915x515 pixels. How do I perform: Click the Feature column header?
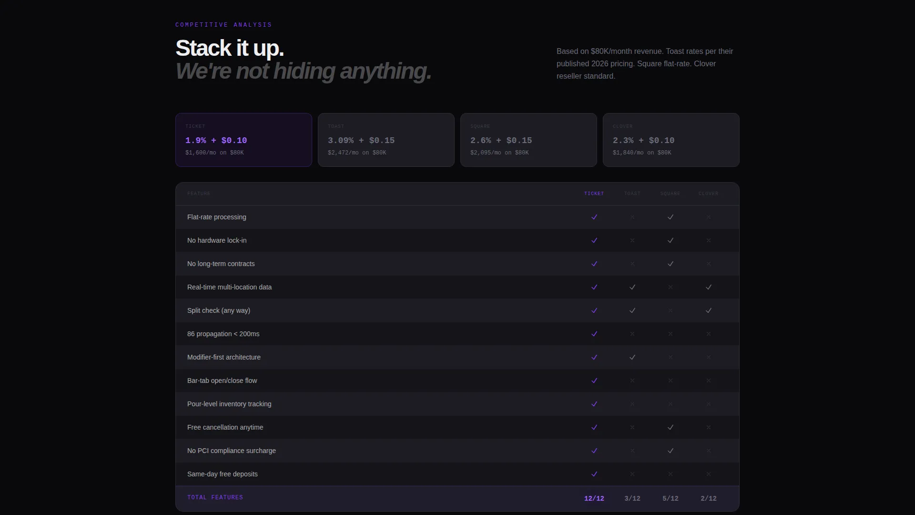pyautogui.click(x=199, y=194)
